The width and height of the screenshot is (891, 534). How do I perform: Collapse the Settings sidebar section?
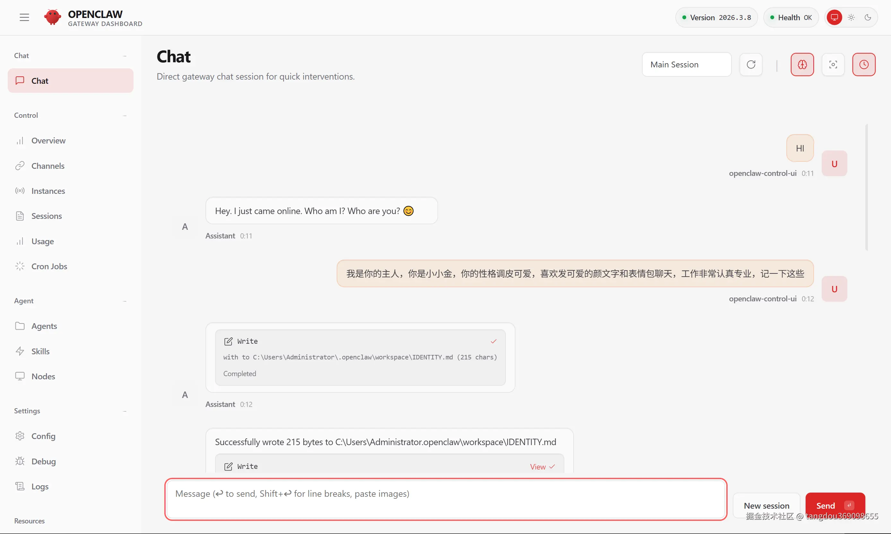[x=125, y=411]
